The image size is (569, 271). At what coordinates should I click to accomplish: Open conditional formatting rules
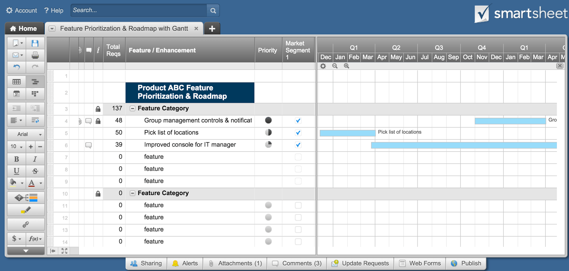coord(26,198)
